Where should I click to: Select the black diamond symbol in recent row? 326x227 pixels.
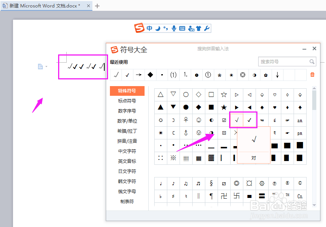coord(151,75)
